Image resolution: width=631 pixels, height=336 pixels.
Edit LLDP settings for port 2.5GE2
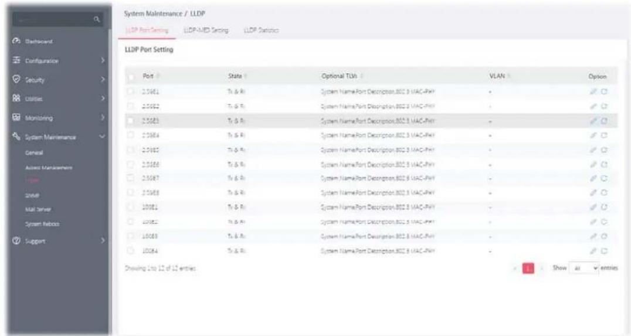coord(593,106)
